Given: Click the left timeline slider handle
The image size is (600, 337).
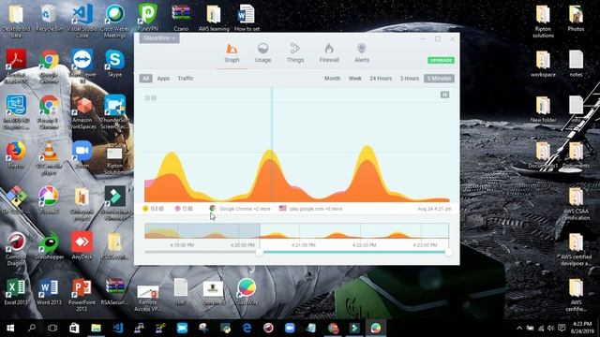Looking at the screenshot, I should click(260, 252).
